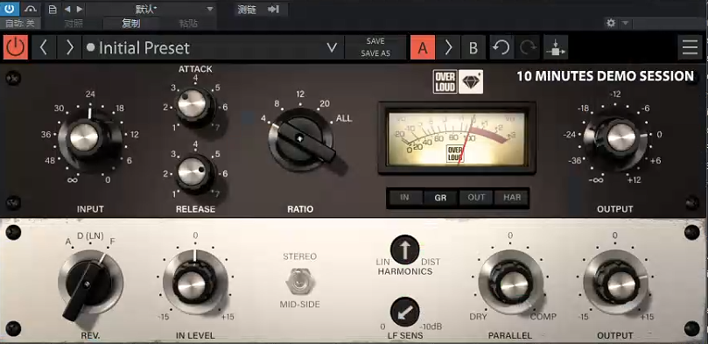This screenshot has width=708, height=344.
Task: Click the SAVE AS button
Action: [375, 53]
